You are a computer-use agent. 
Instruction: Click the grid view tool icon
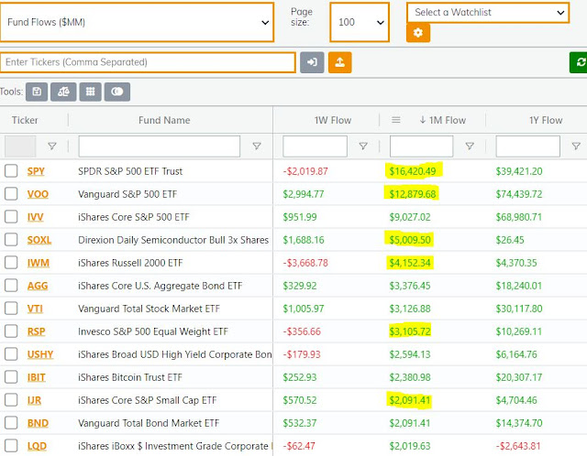tap(90, 92)
